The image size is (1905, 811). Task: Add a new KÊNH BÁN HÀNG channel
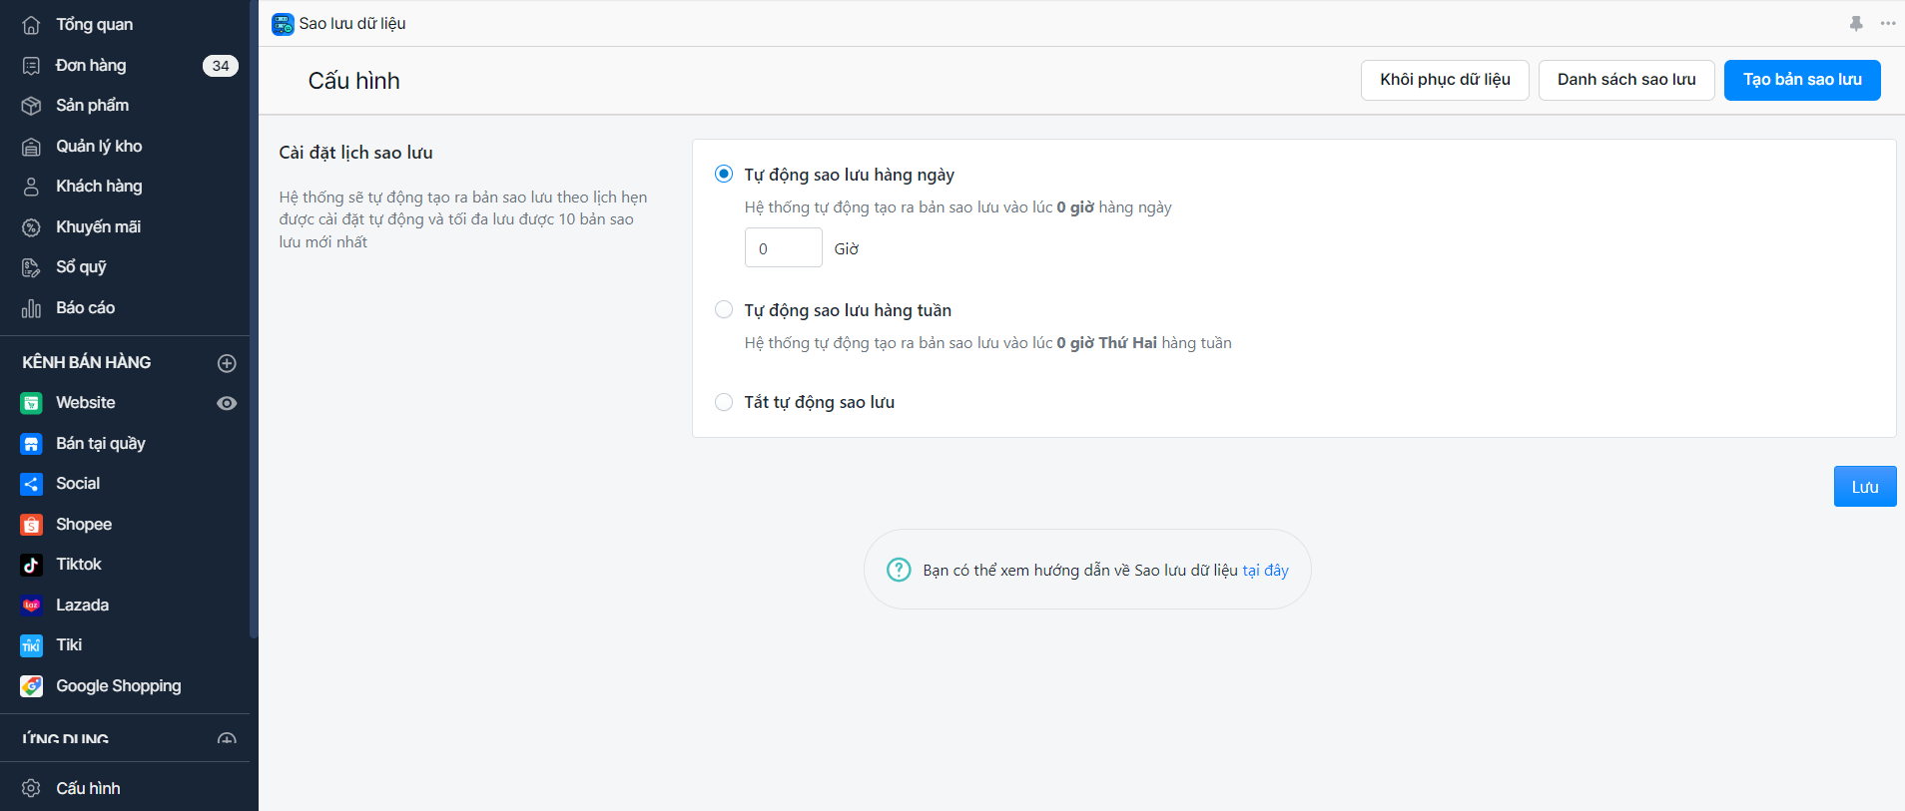pos(227,363)
